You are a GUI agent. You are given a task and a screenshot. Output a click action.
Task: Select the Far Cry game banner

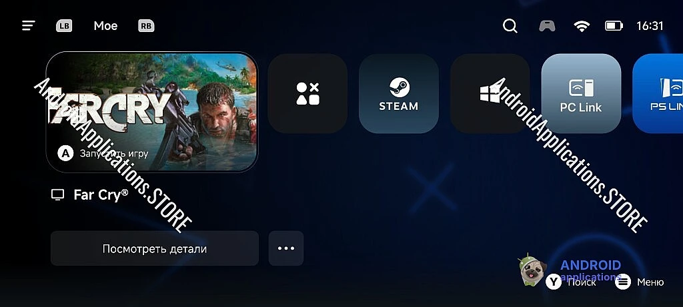(x=152, y=112)
